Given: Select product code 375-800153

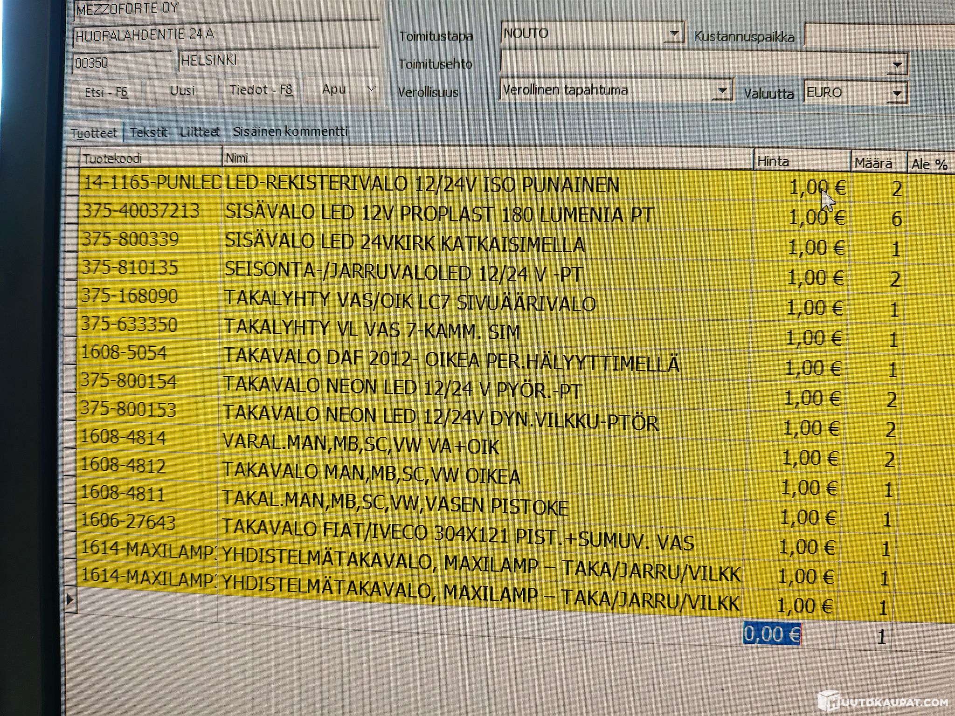Looking at the screenshot, I should point(129,409).
